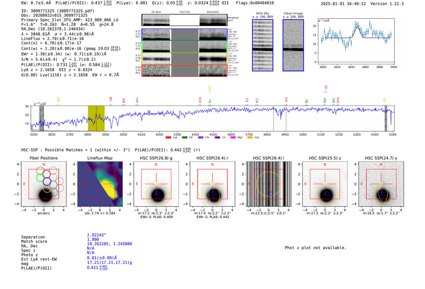Select the blue-bordered fiber 2D spectrum row
Image resolution: width=425 pixels, height=289 pixels.
[184, 35]
